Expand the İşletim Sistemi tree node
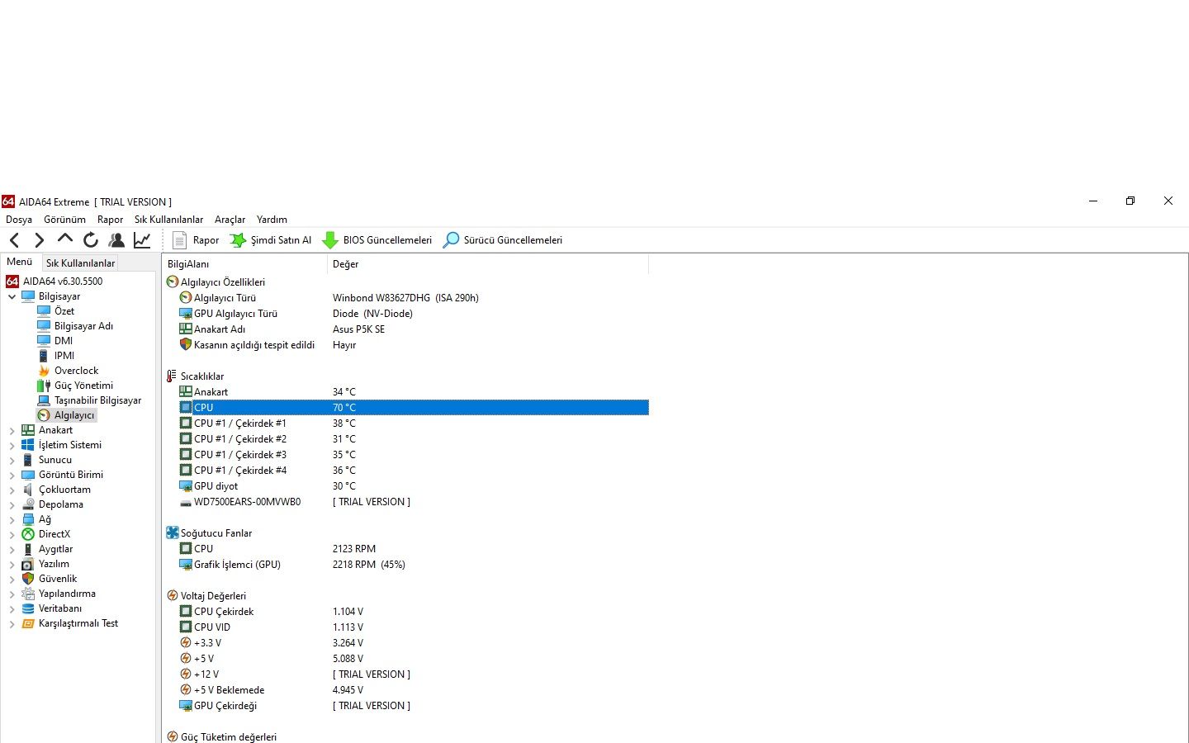Image resolution: width=1189 pixels, height=743 pixels. [x=12, y=445]
